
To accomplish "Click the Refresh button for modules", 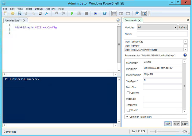I will coord(183,27).
